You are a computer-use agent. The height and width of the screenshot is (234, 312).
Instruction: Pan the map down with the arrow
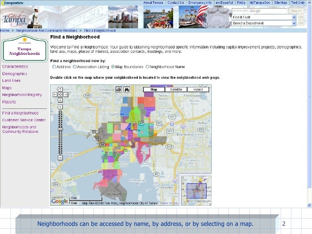click(60, 100)
